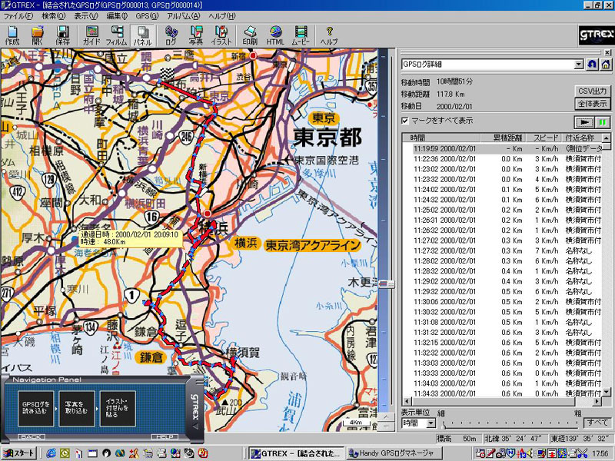Viewport: 615px width, 461px height.
Task: Click the ログ (Log) toolbar icon
Action: click(171, 35)
